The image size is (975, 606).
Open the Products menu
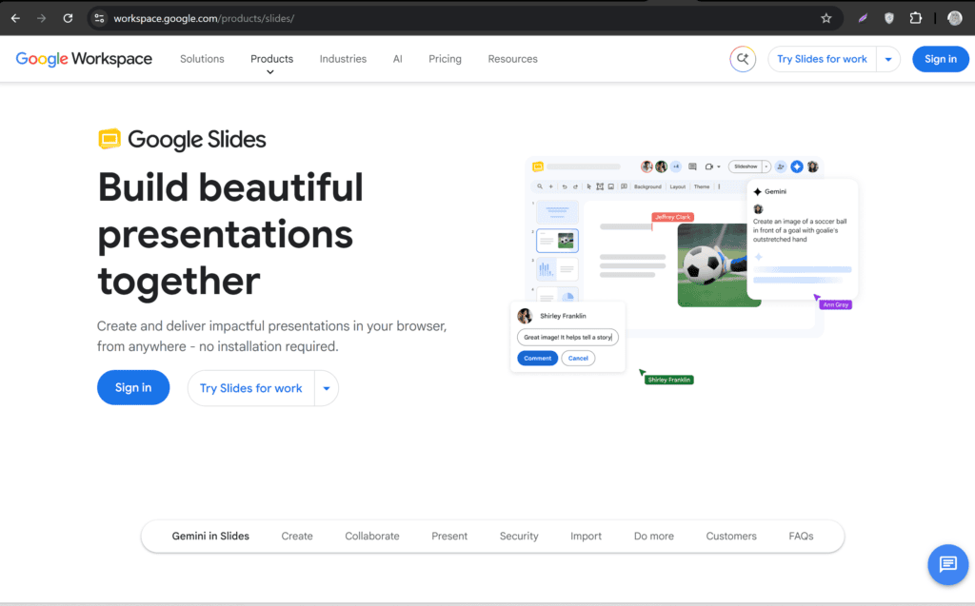coord(271,59)
